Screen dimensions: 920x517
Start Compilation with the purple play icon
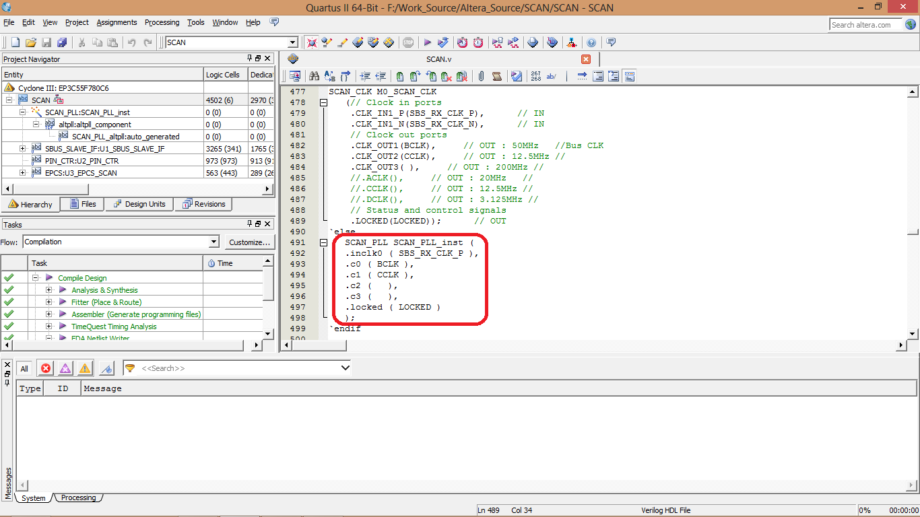tap(427, 42)
